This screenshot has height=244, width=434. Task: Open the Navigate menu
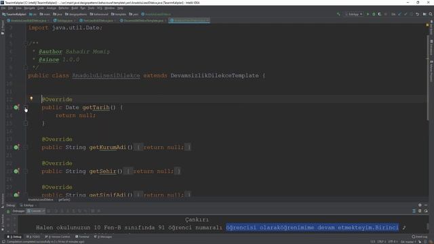[x=29, y=8]
